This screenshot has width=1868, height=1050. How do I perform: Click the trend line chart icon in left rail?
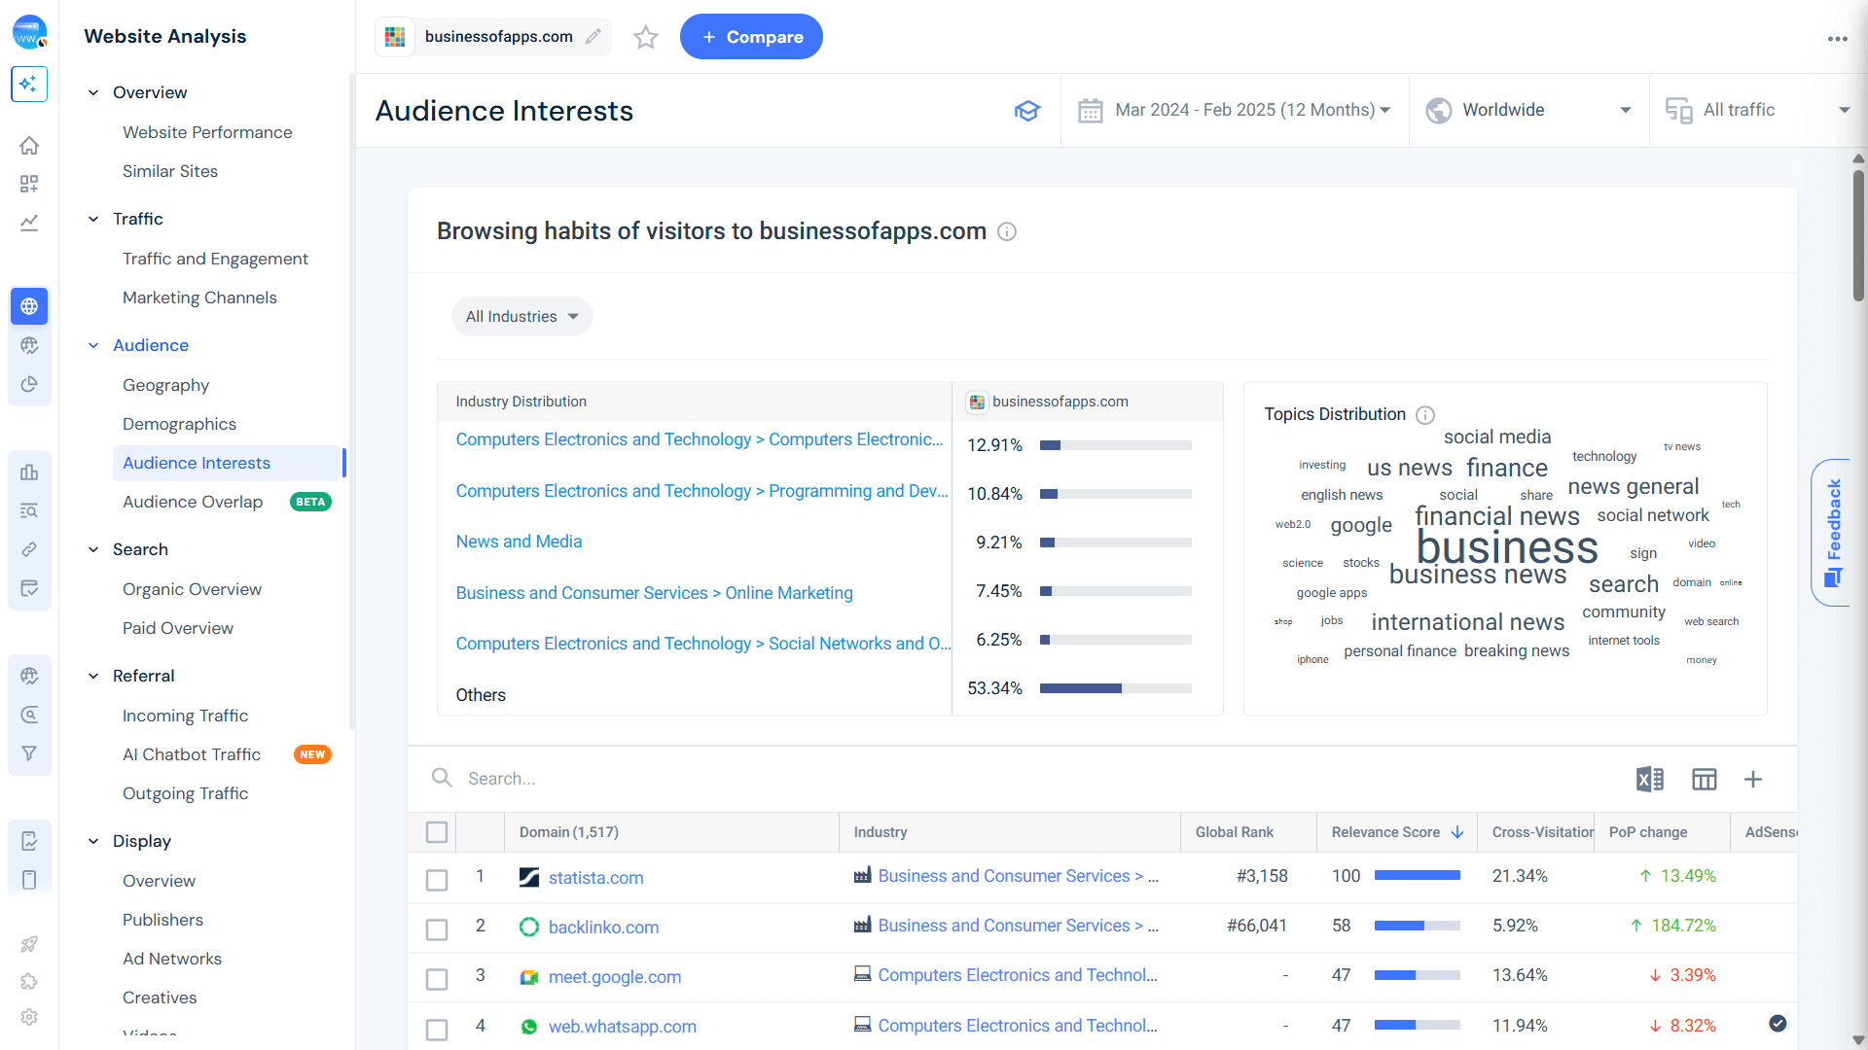click(29, 223)
